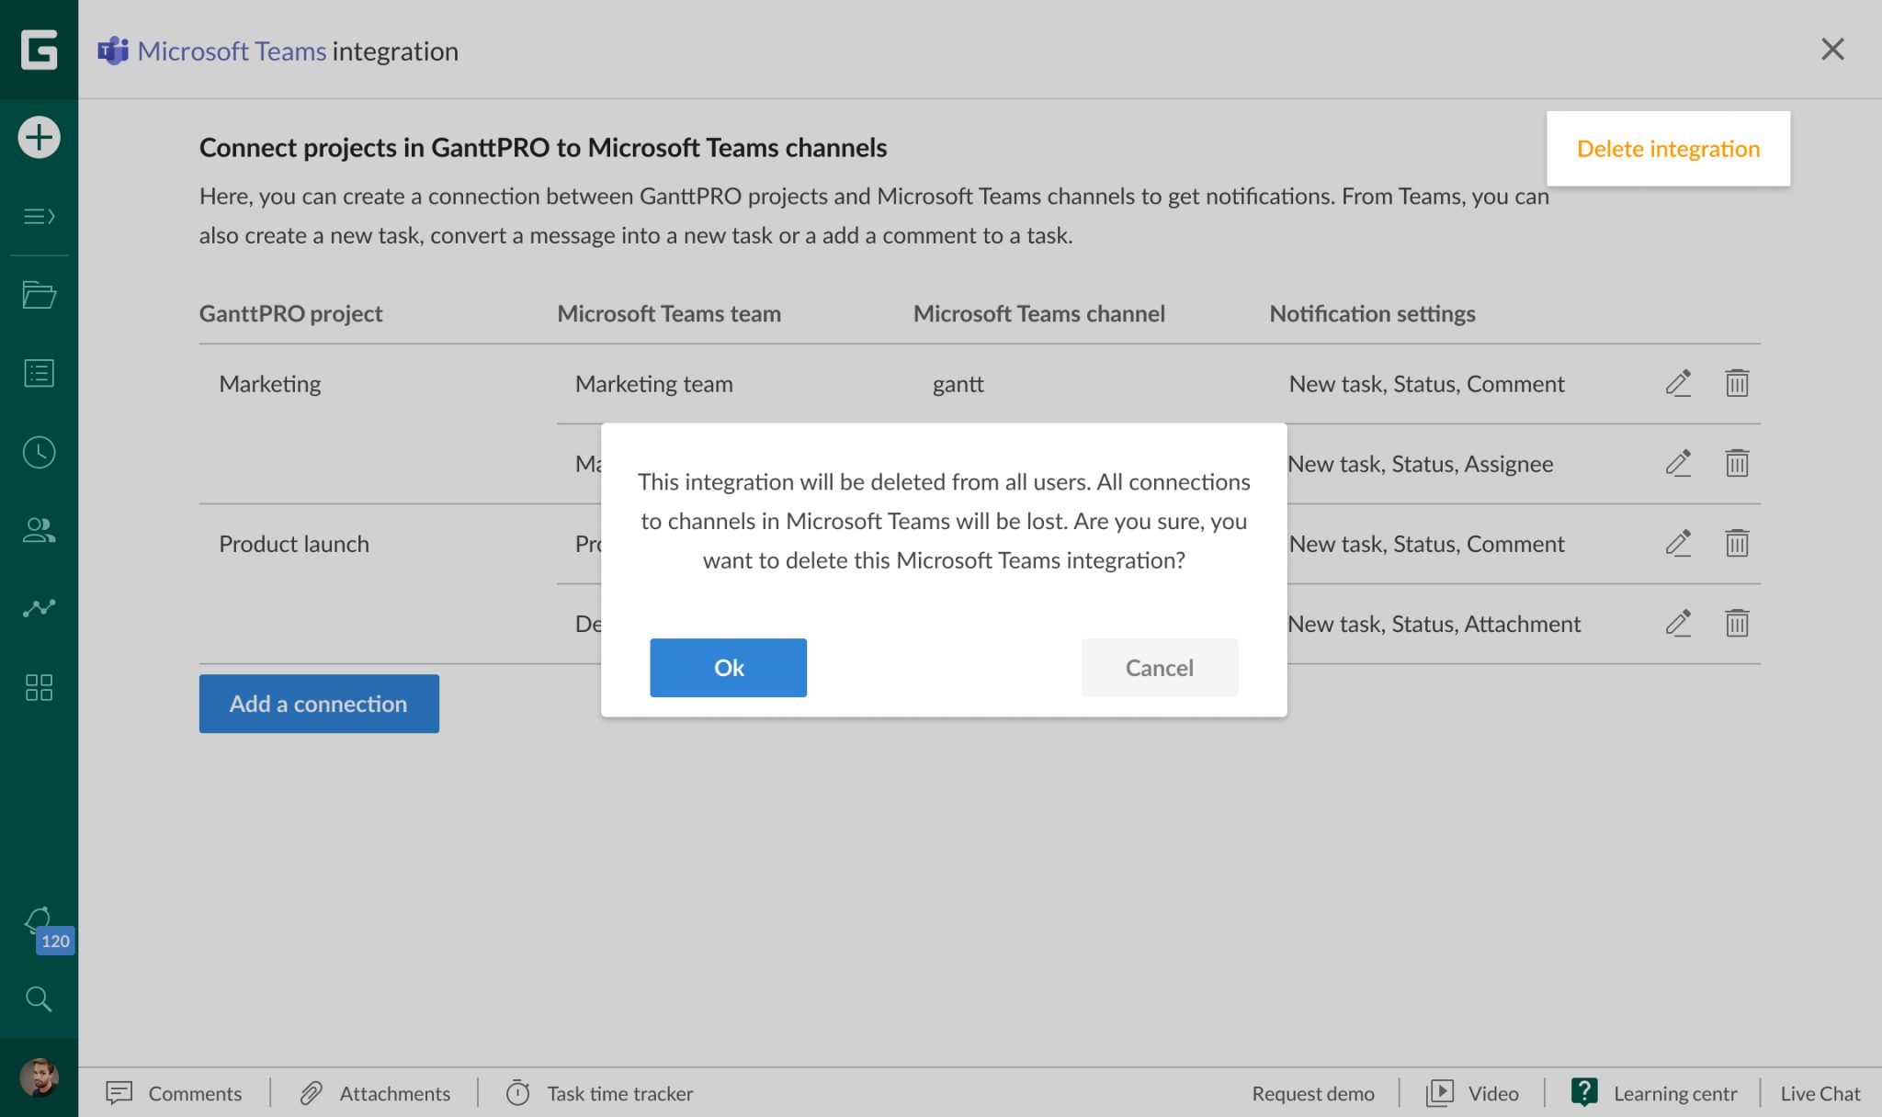Click the Add a connection button
The image size is (1882, 1117).
pos(319,704)
